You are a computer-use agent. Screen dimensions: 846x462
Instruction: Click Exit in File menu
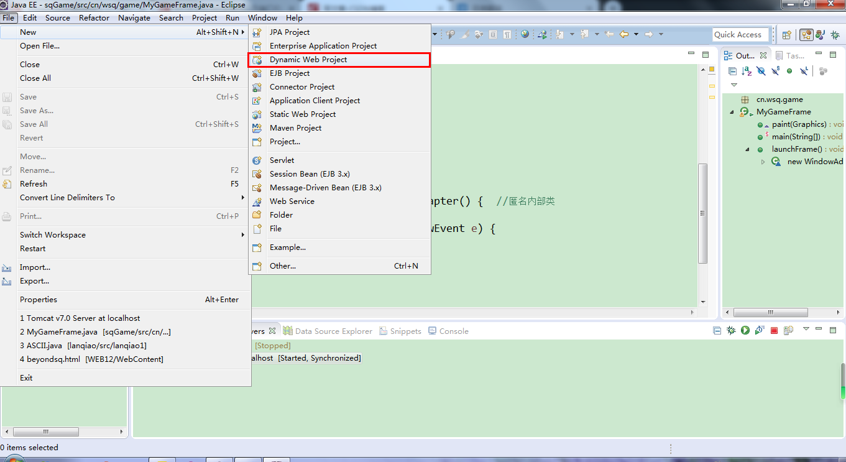pos(126,377)
